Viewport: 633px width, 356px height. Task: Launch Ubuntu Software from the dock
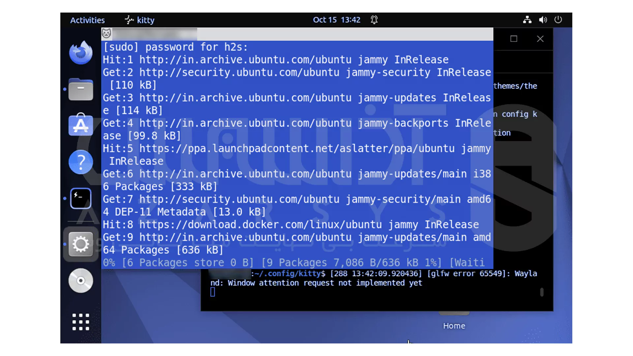[81, 125]
